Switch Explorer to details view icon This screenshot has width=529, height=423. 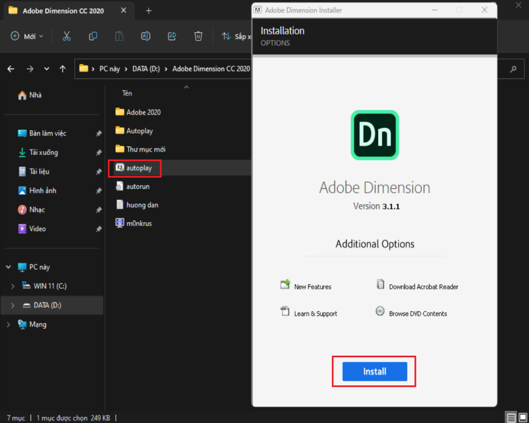coord(511,418)
